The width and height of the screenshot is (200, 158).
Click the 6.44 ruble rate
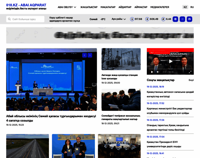(168, 19)
